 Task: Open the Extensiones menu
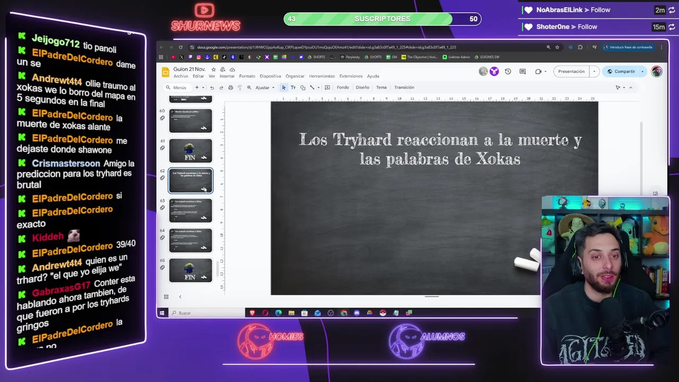(351, 76)
